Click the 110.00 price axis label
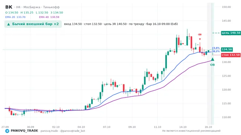The width and height of the screenshot is (241, 135). click(x=226, y=117)
